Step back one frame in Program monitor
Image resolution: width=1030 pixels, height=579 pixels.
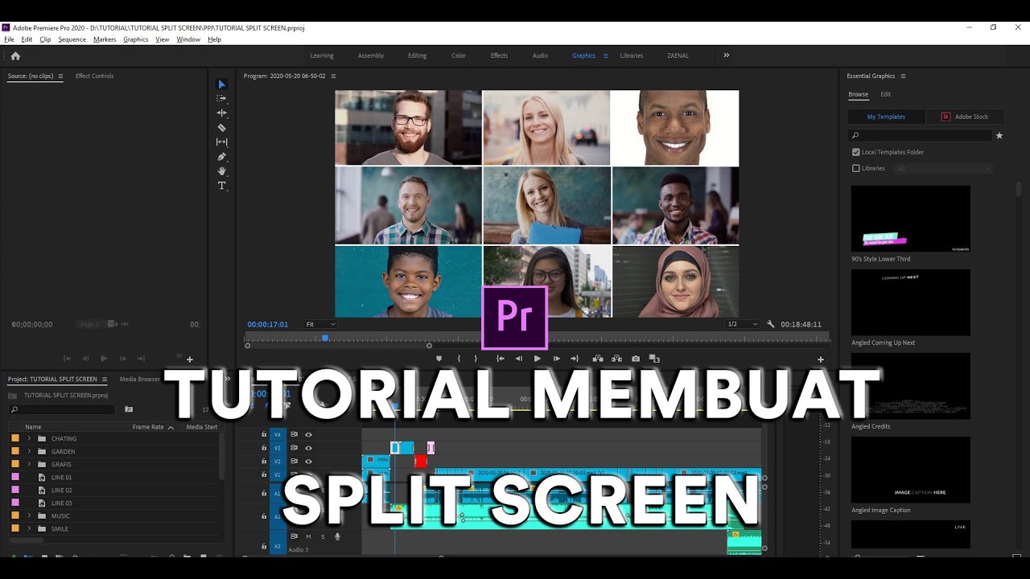click(x=519, y=359)
